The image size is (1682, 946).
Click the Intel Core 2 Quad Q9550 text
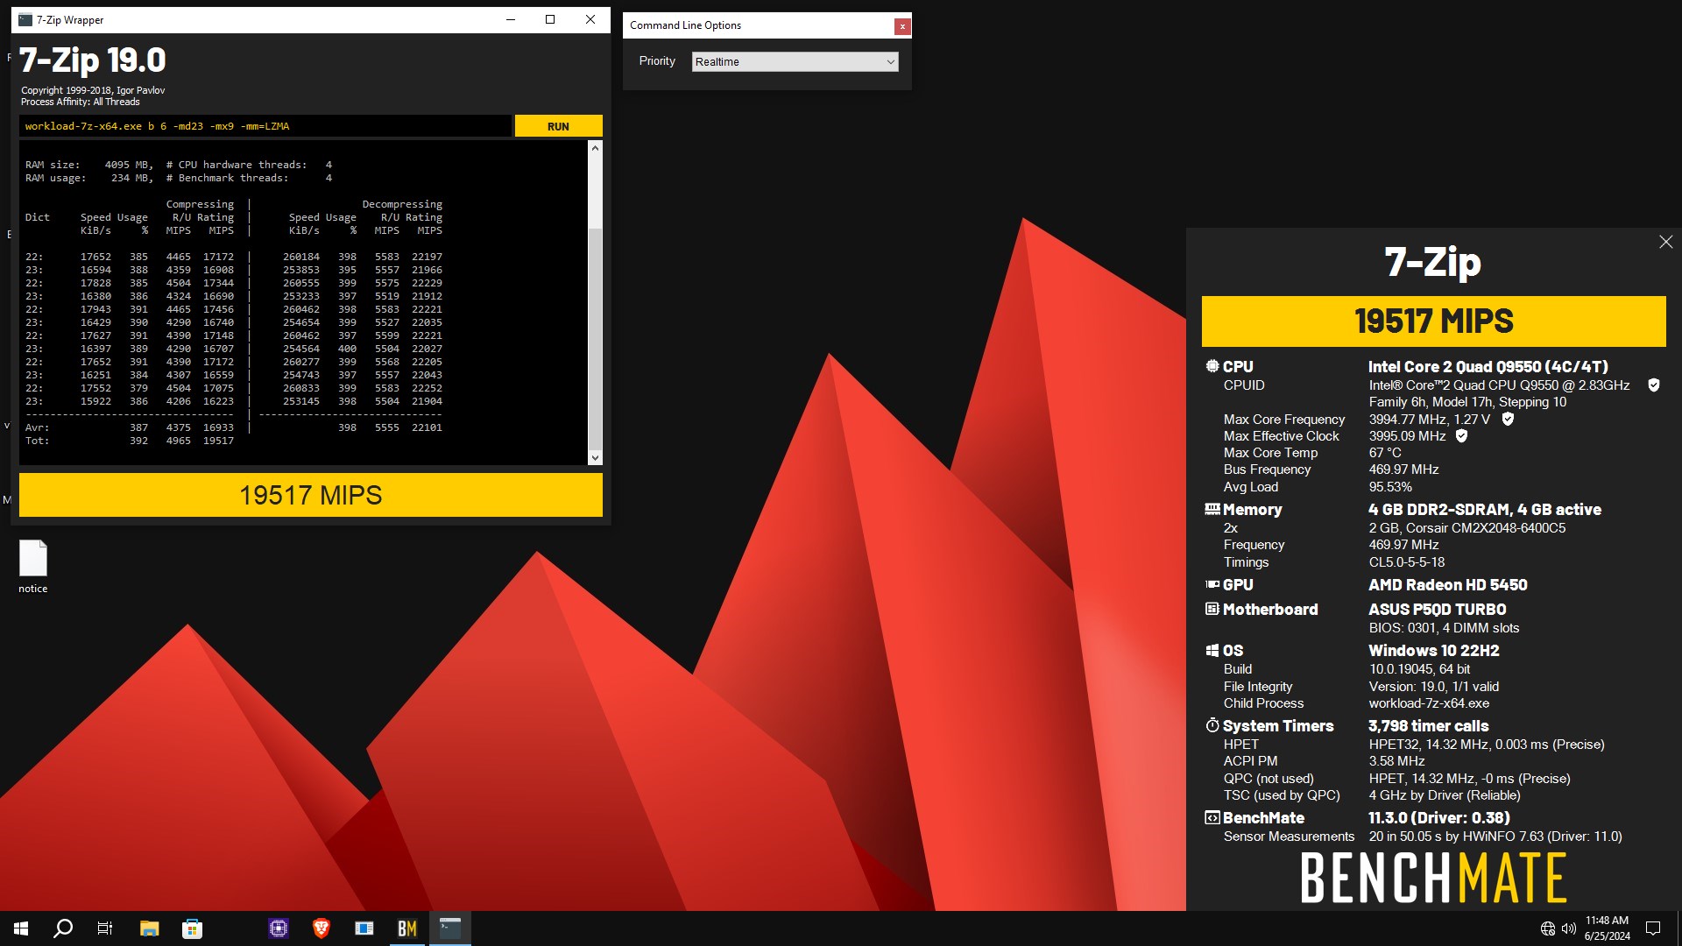(x=1488, y=366)
